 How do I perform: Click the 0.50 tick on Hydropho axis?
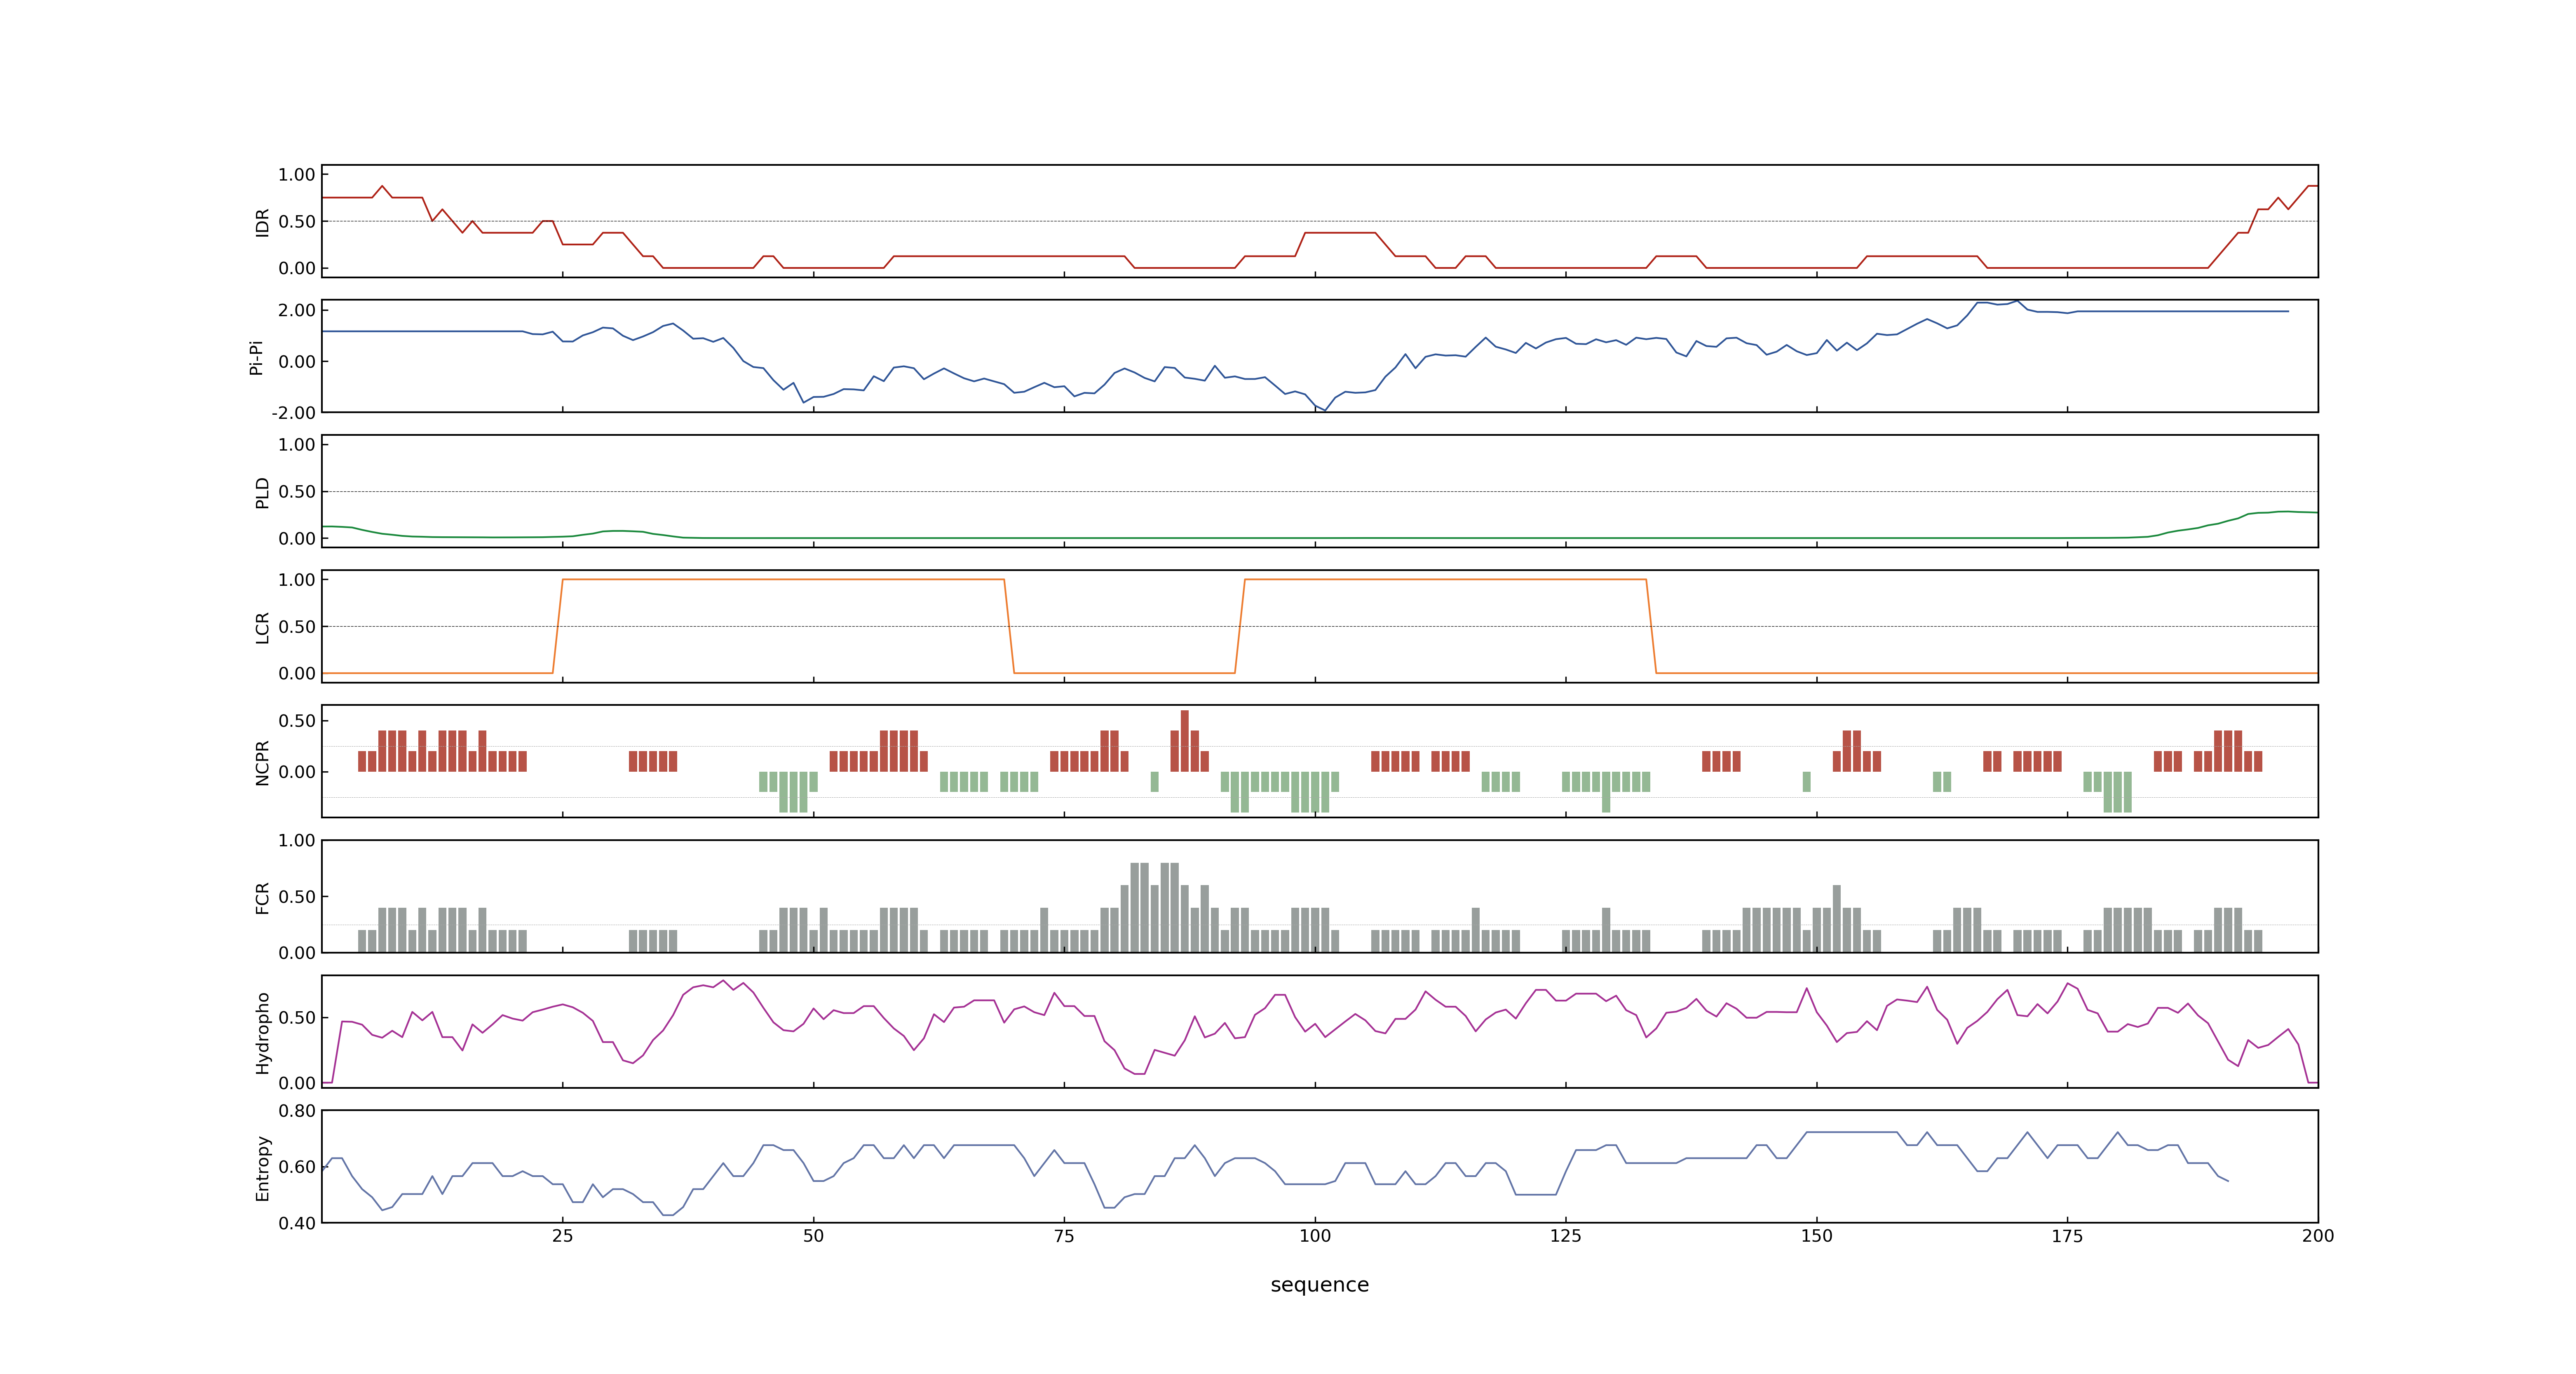click(x=297, y=1018)
